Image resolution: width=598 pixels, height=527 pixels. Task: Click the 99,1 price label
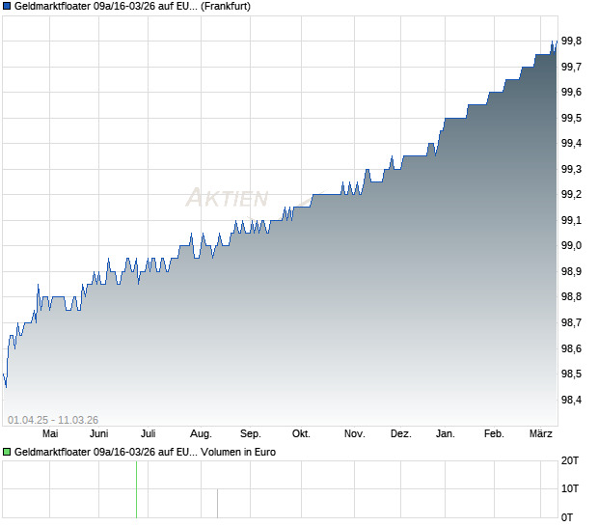(571, 220)
